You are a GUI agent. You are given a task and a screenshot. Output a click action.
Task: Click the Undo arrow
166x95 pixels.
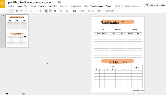point(22,11)
